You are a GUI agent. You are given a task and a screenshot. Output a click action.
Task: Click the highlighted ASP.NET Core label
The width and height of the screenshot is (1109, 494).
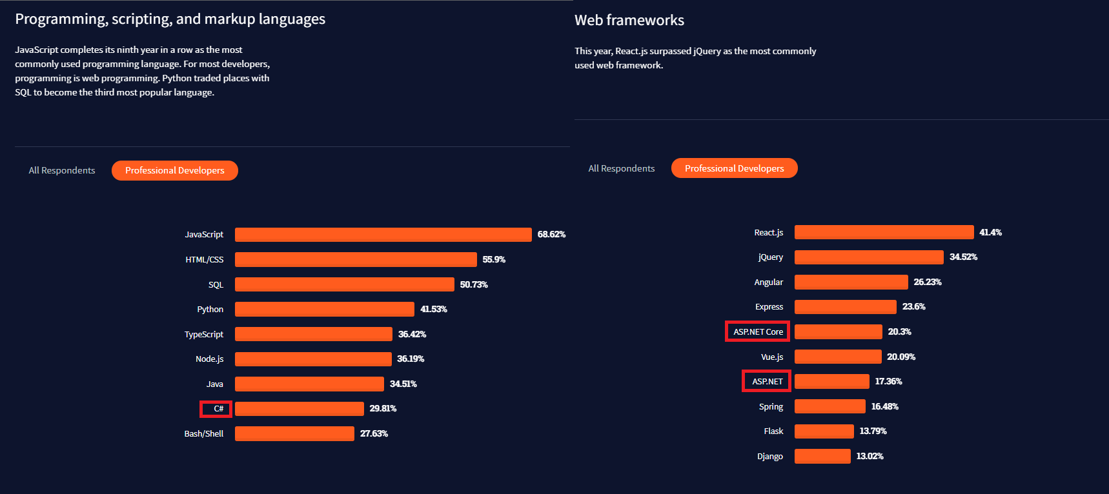pyautogui.click(x=758, y=331)
